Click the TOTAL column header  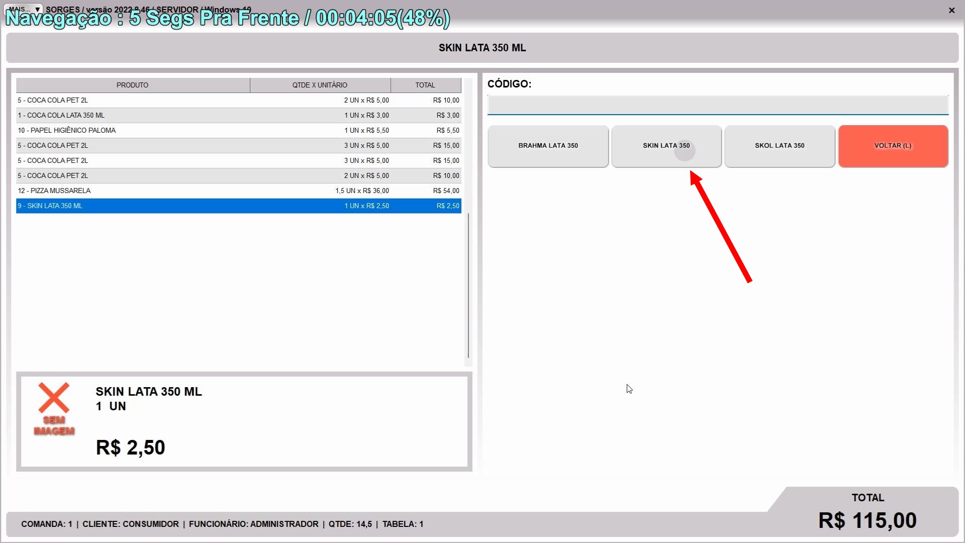pyautogui.click(x=425, y=85)
